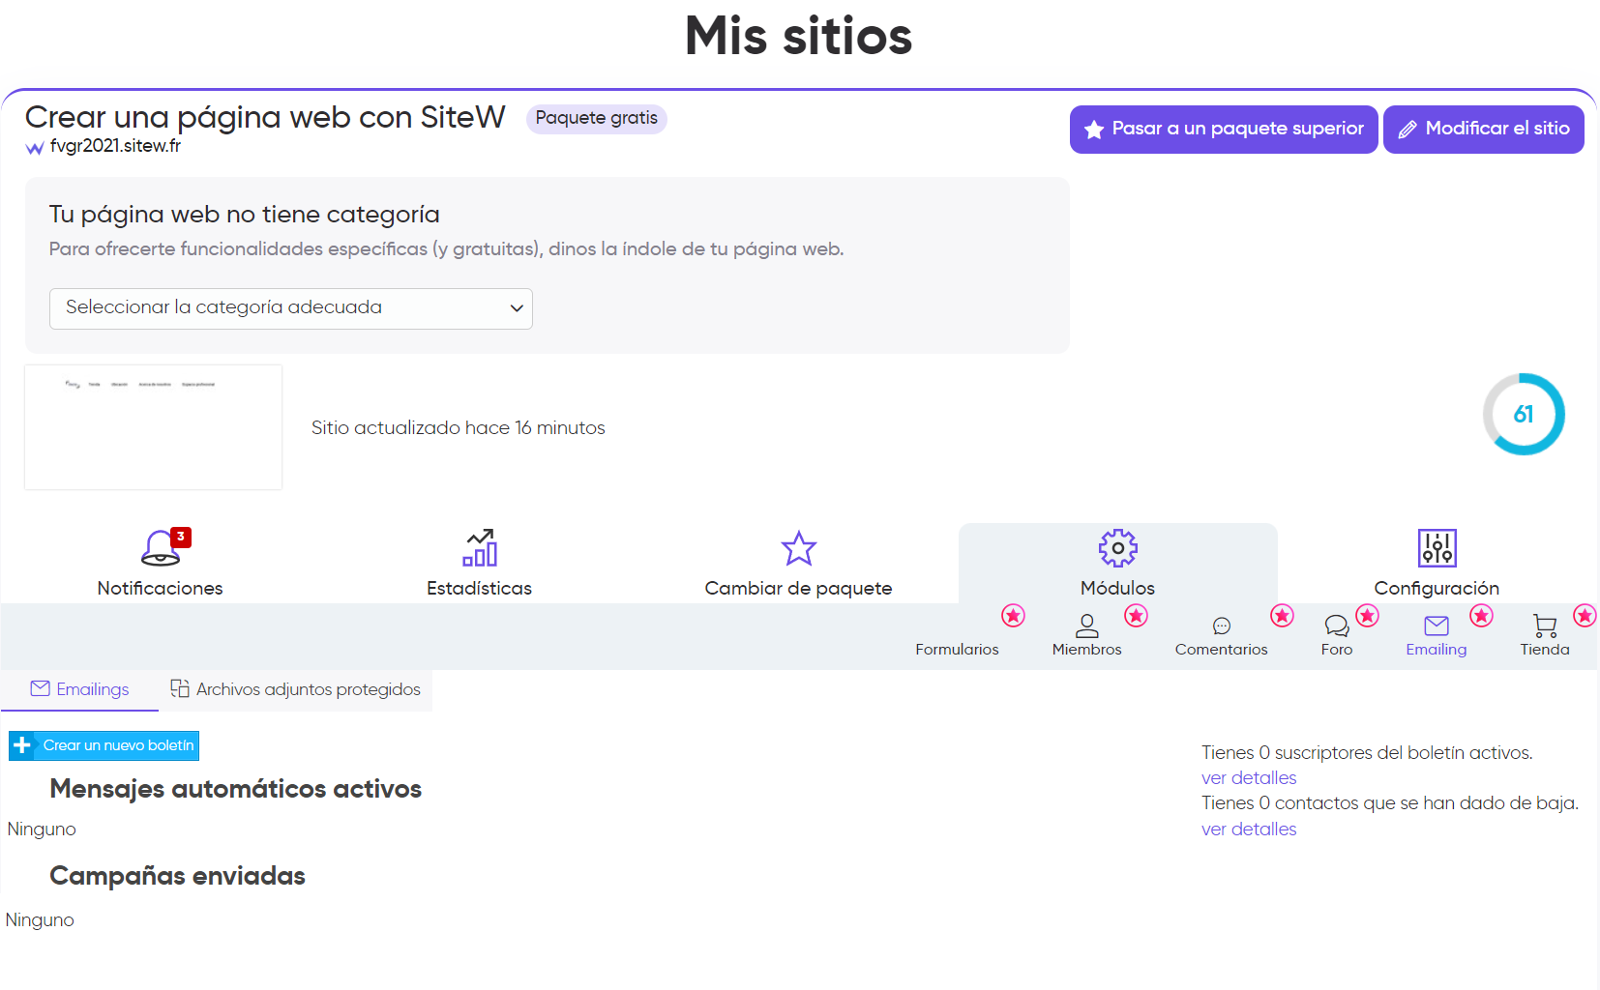
Task: Open the Comentarios module icon
Action: (1222, 626)
